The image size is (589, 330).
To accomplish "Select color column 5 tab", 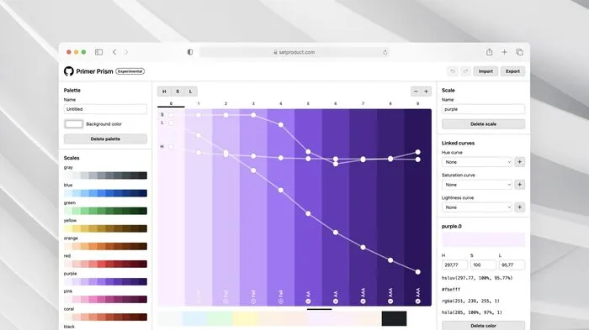I will pyautogui.click(x=308, y=103).
